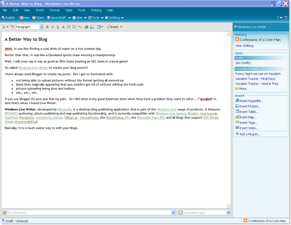Open Vacation Tracker - Final Days post
291x225 pixels.
coord(255,79)
